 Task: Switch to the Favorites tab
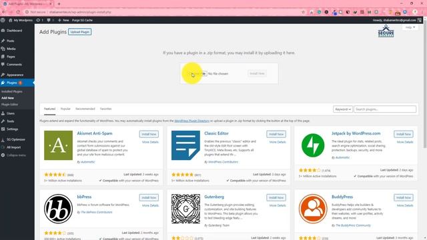[x=105, y=109]
